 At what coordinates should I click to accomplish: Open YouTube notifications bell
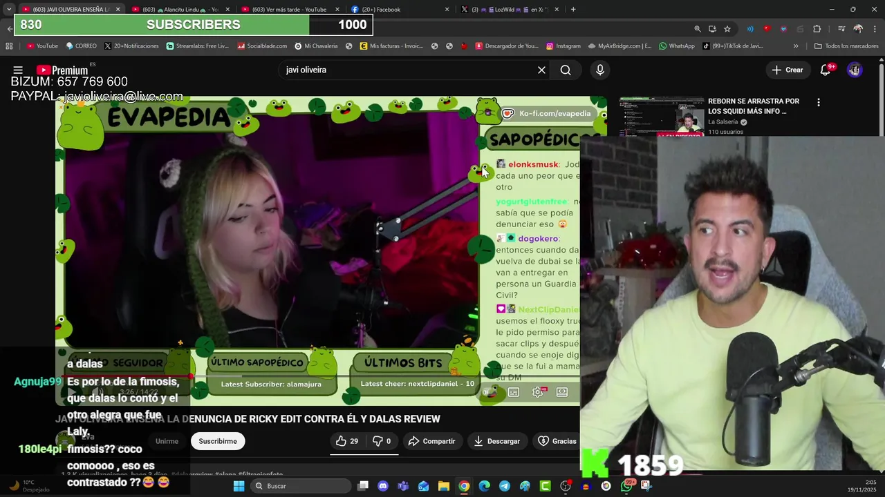click(825, 70)
